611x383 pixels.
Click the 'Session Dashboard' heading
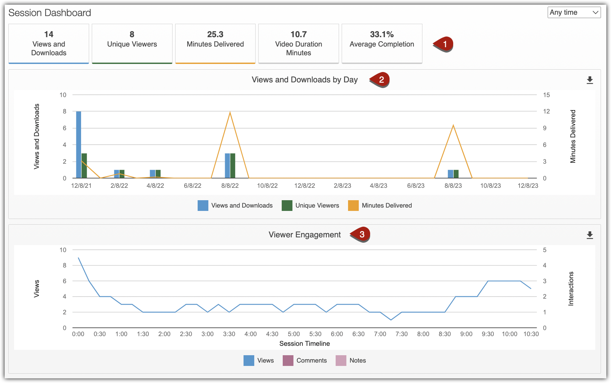(x=50, y=13)
